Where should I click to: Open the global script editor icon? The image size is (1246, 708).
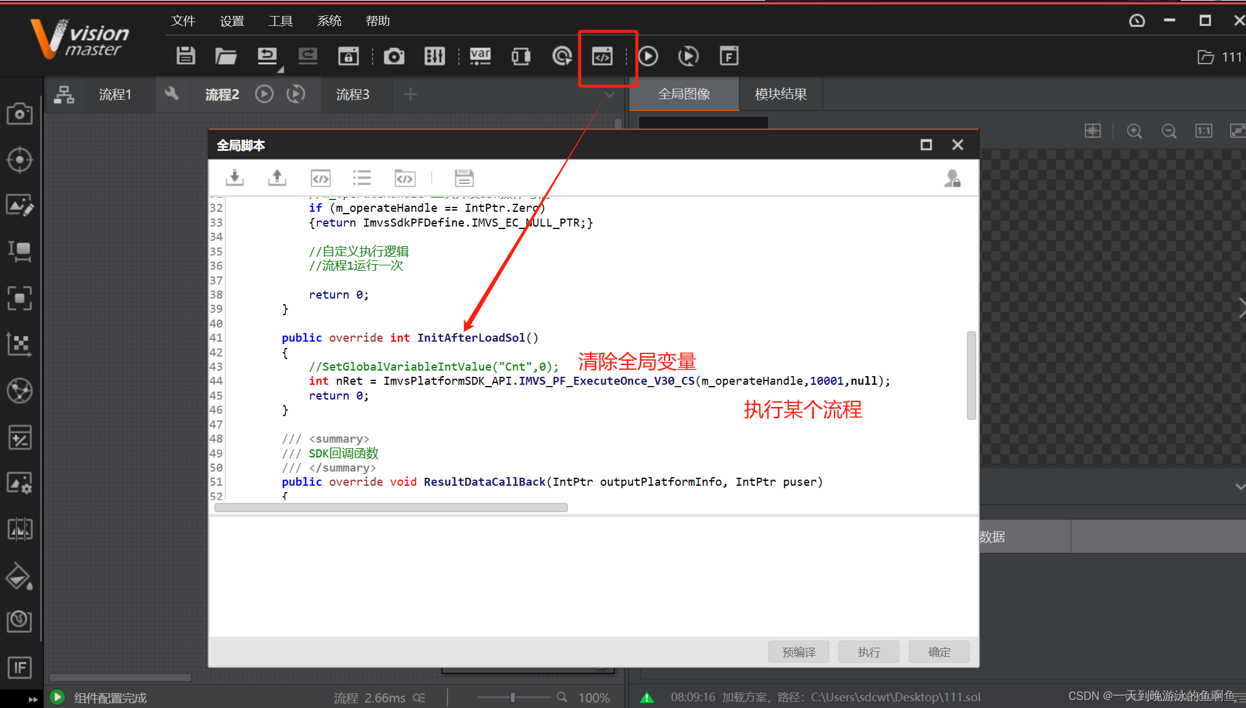602,57
